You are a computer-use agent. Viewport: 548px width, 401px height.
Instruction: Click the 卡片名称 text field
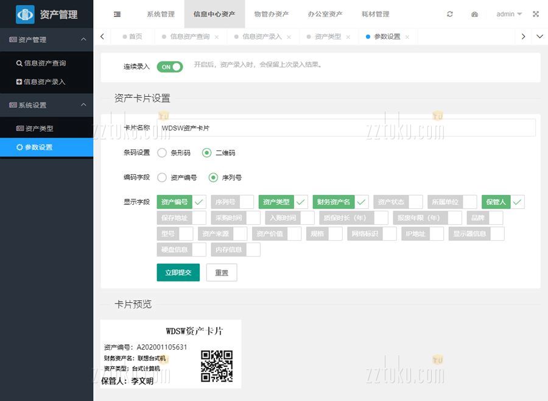point(346,128)
